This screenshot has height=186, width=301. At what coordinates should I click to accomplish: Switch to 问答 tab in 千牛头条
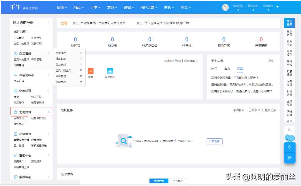pos(240,69)
